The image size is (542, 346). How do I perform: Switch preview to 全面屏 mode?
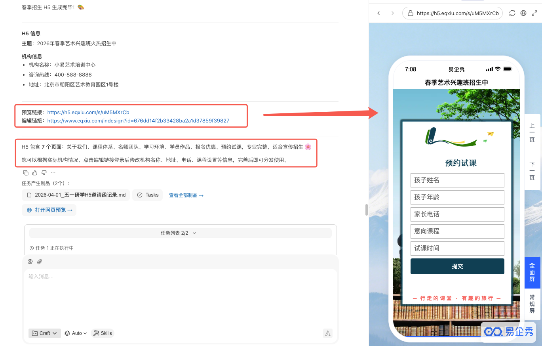(x=532, y=273)
